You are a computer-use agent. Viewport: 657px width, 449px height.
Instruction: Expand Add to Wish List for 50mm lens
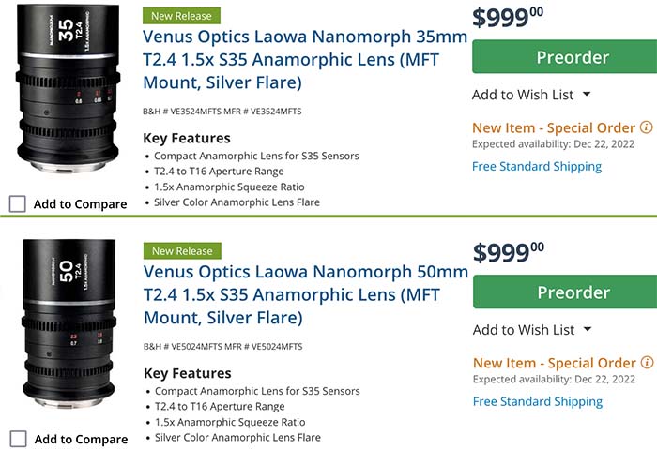[x=531, y=330]
